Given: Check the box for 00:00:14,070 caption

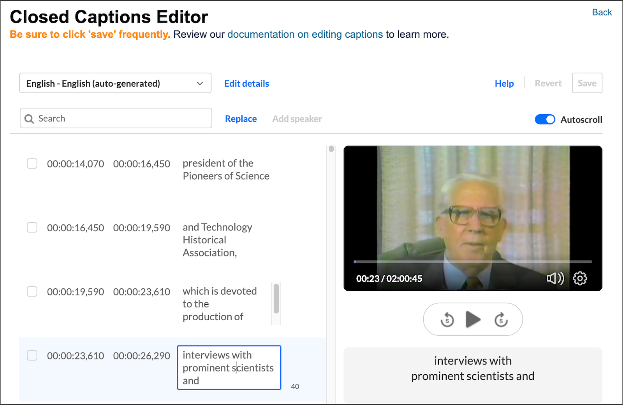Looking at the screenshot, I should (x=32, y=163).
